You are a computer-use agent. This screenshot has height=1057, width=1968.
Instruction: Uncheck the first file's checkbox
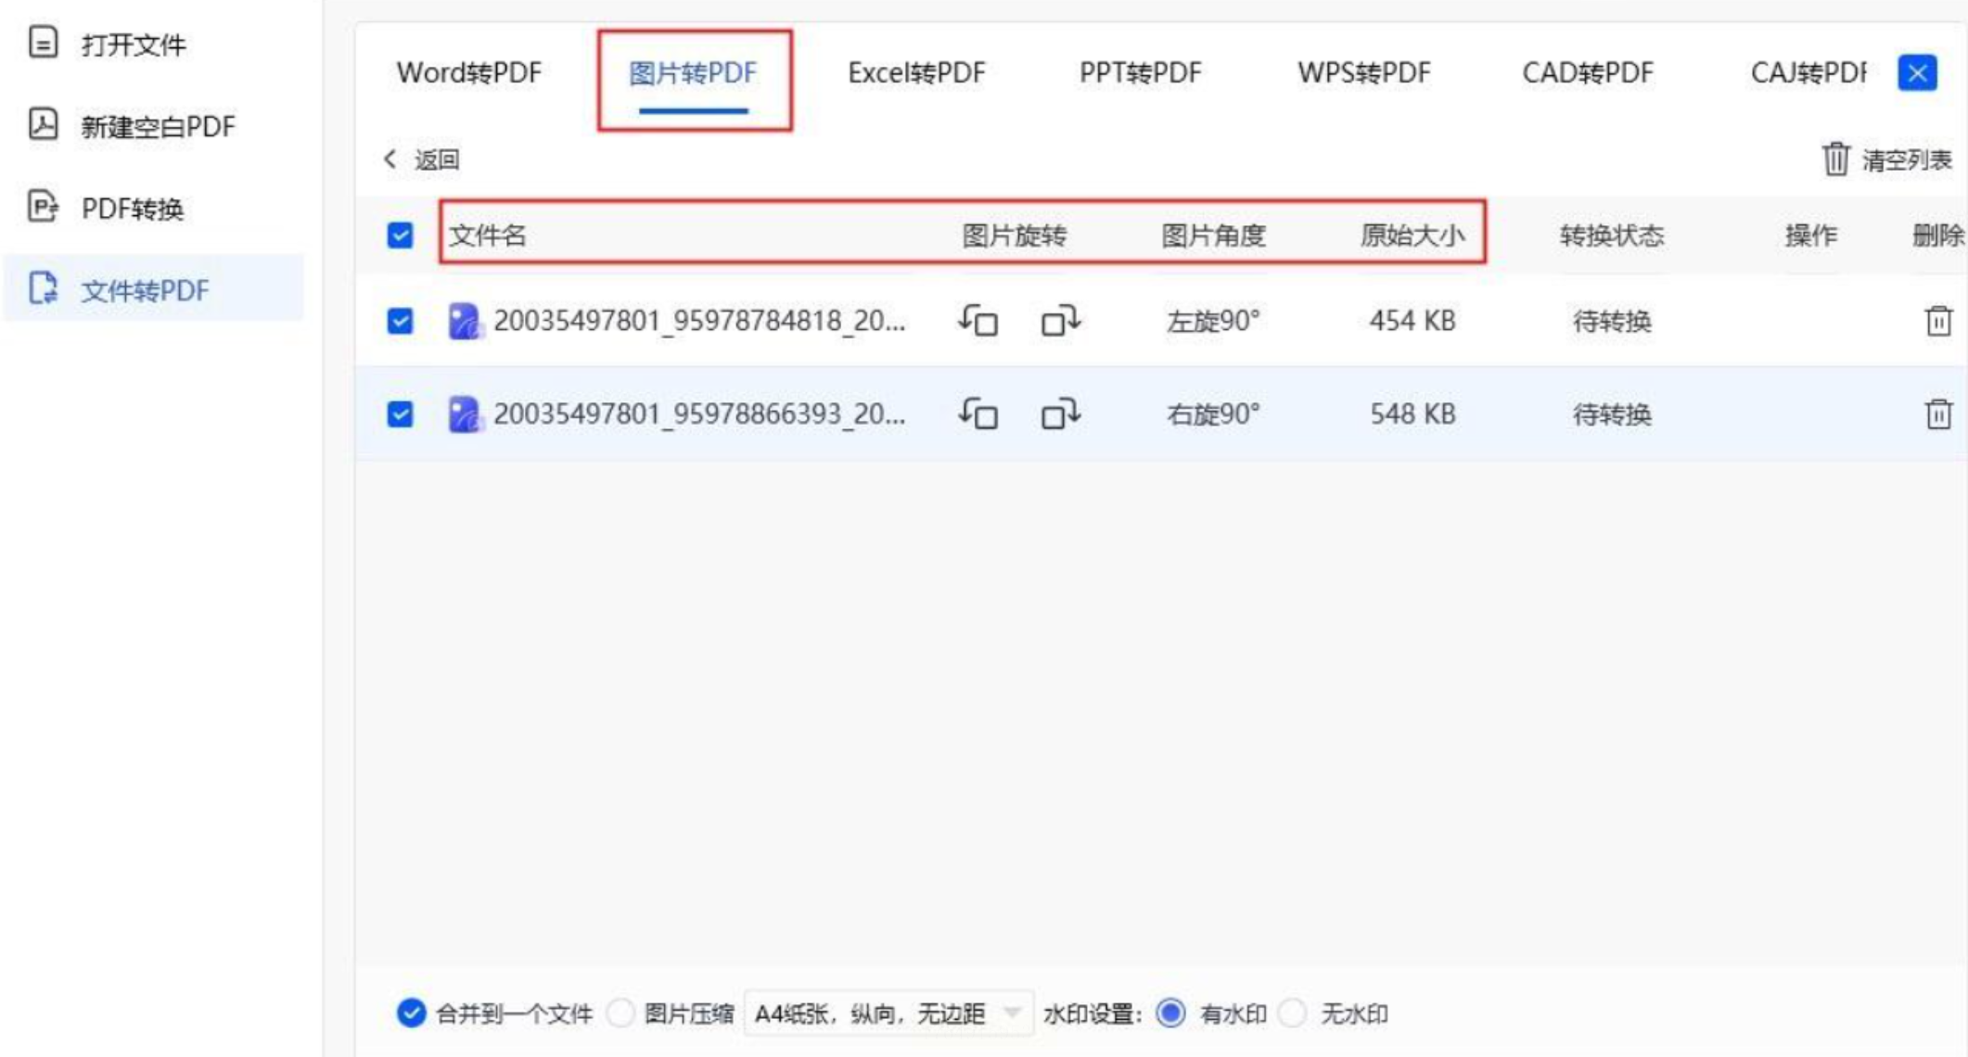coord(400,321)
